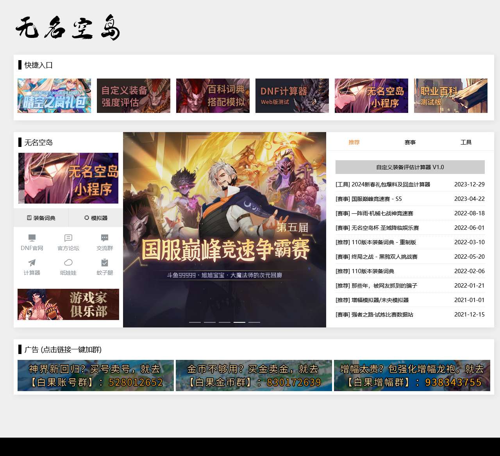Screen dimensions: 500x456
Task: Go to the fifth carousel slide indicator
Action: coord(254,322)
